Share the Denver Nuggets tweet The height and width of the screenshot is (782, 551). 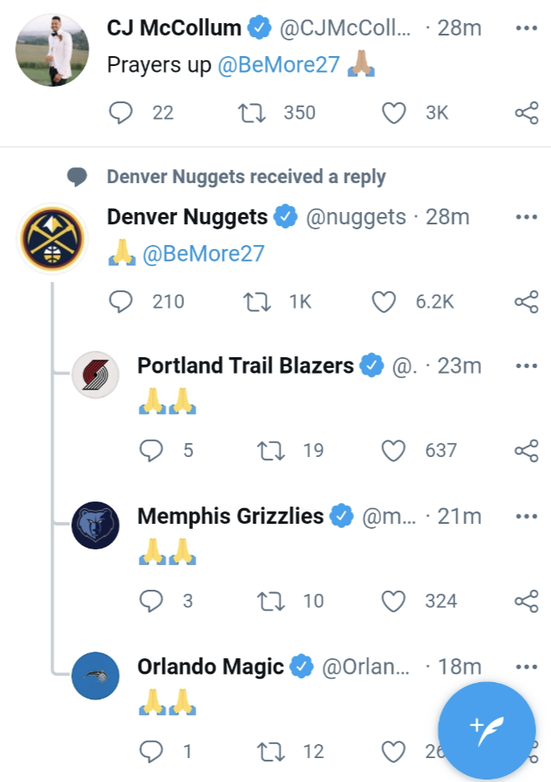coord(526,302)
